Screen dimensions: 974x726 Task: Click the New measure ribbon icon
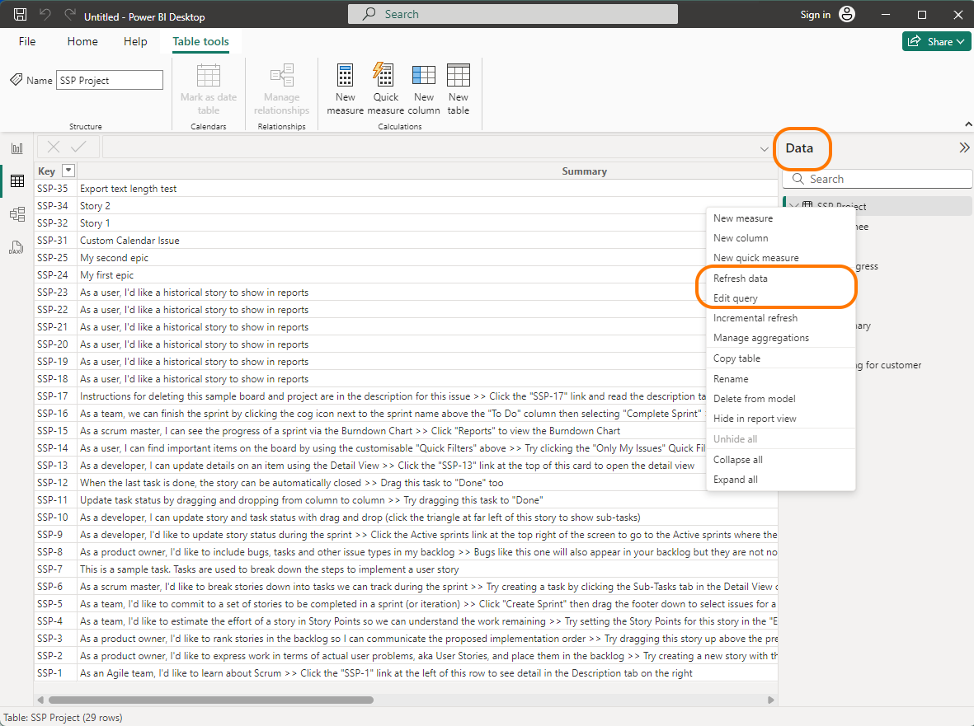[x=345, y=88]
